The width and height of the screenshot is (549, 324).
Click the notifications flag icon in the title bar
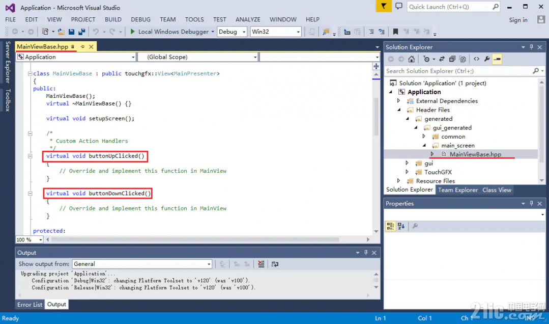384,6
